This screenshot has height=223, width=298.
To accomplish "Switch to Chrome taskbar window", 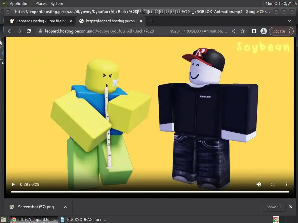I will coord(34,220).
